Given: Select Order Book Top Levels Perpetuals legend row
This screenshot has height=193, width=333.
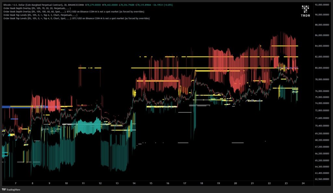Looking at the screenshot, I should point(40,15).
